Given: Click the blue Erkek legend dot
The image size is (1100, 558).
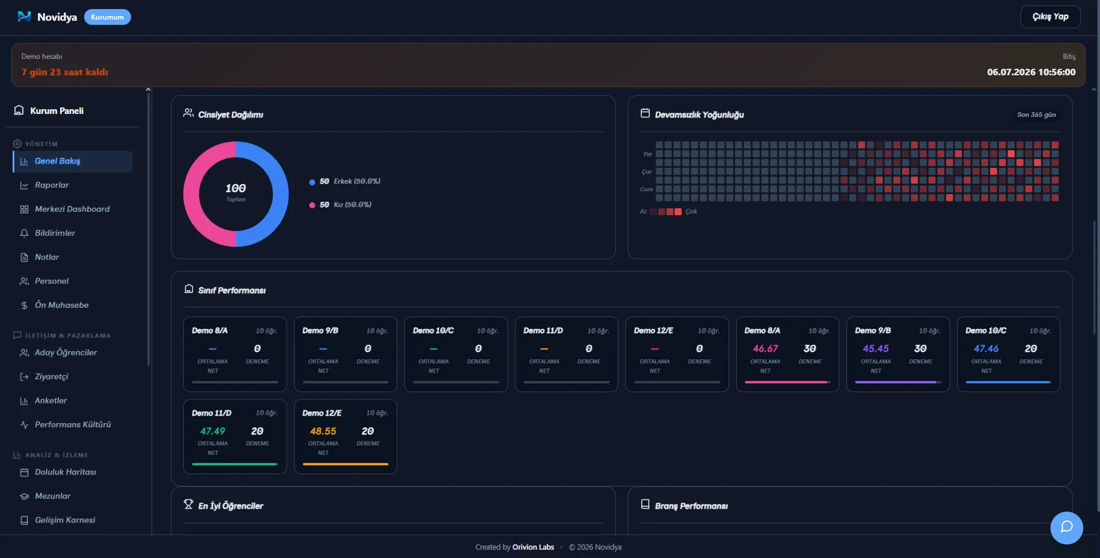Looking at the screenshot, I should tap(312, 182).
